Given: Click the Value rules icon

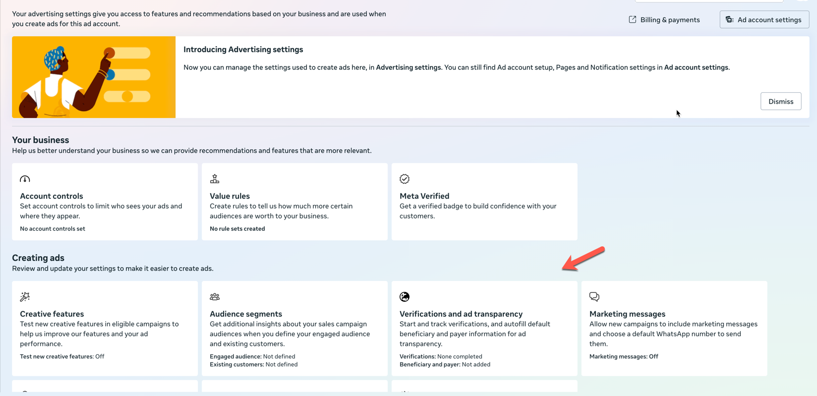Looking at the screenshot, I should (x=215, y=179).
